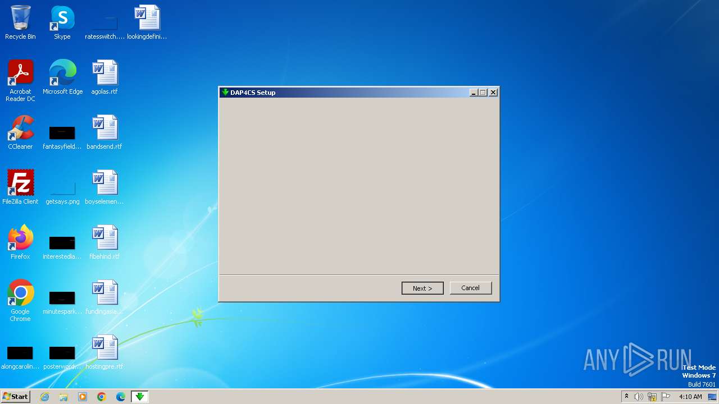The height and width of the screenshot is (404, 719).
Task: Open Windows Media Player taskbar icon
Action: (83, 397)
